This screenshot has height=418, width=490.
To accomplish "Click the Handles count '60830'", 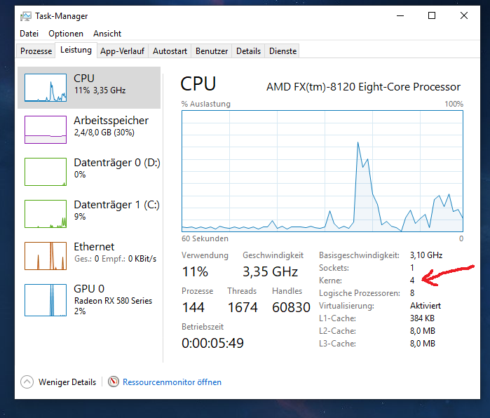I will 291,307.
